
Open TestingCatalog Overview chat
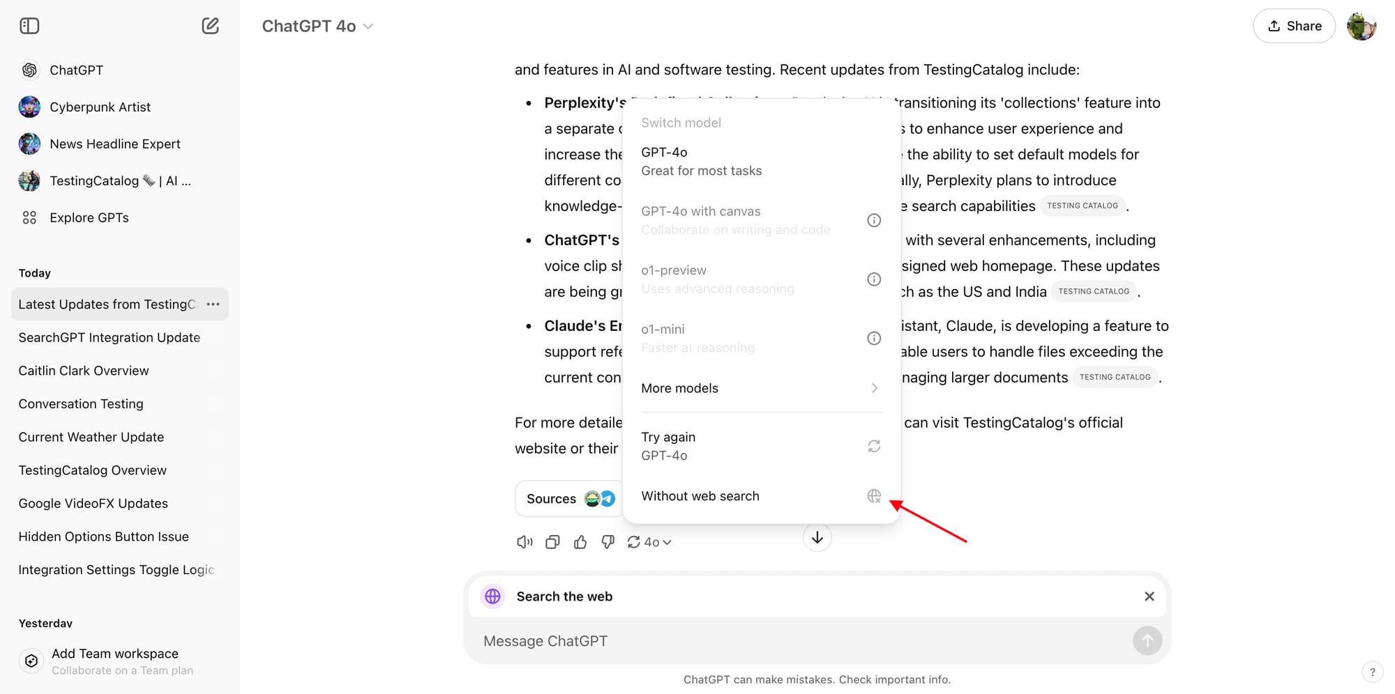coord(120,470)
